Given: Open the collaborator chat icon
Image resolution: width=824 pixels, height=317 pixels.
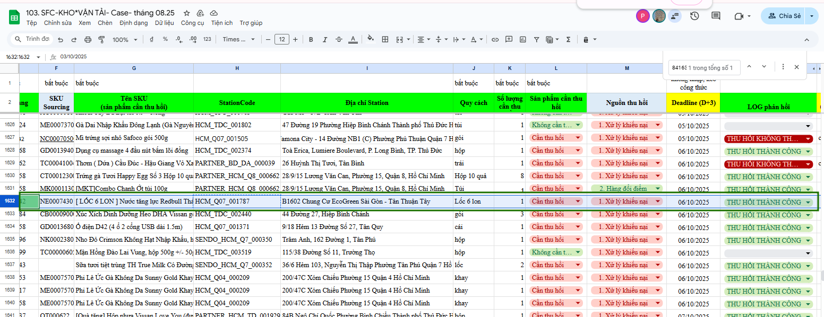Looking at the screenshot, I should (675, 16).
